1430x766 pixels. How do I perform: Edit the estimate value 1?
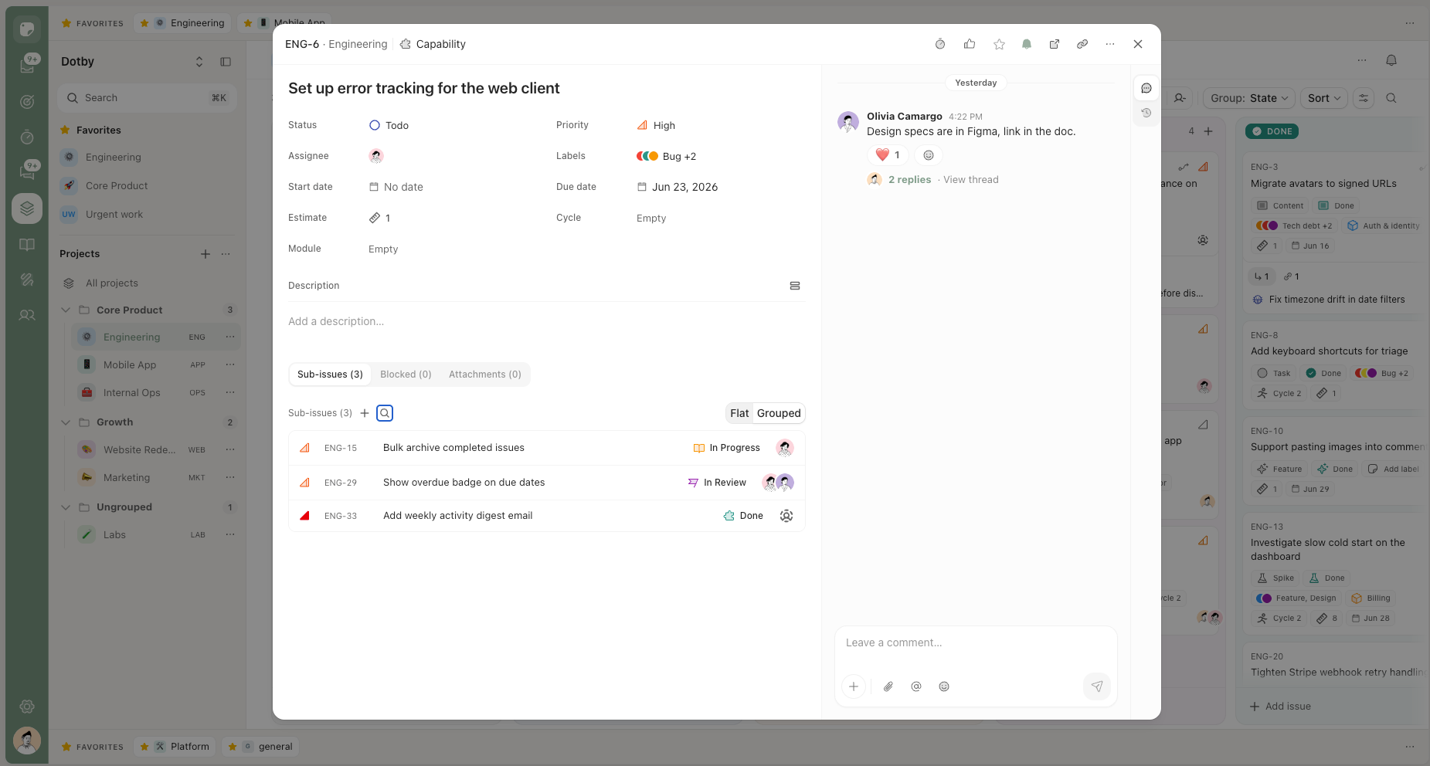pyautogui.click(x=379, y=218)
